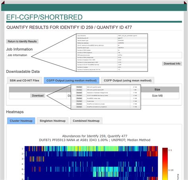The width and height of the screenshot is (188, 180).
Task: Click the Download button in the table row
Action: click(38, 96)
